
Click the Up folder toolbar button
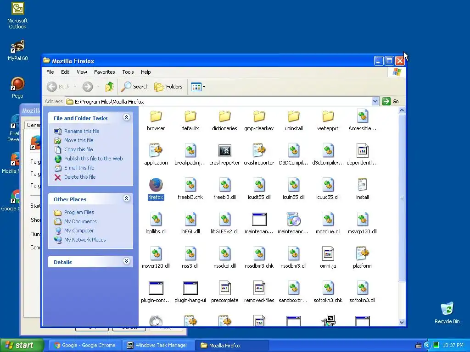click(109, 87)
